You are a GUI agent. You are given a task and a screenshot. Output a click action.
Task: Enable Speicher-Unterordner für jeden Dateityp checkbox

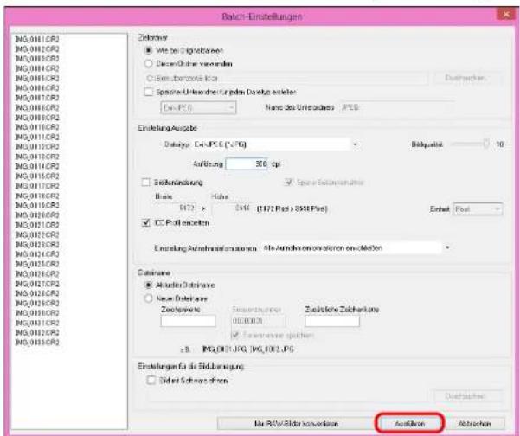click(x=148, y=92)
